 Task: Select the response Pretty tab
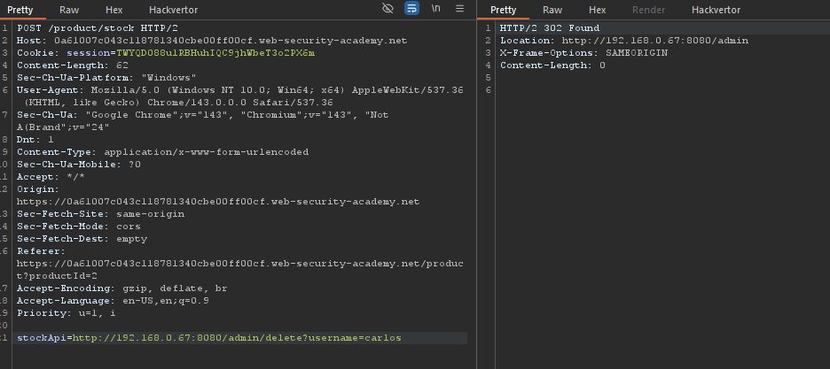coord(503,10)
